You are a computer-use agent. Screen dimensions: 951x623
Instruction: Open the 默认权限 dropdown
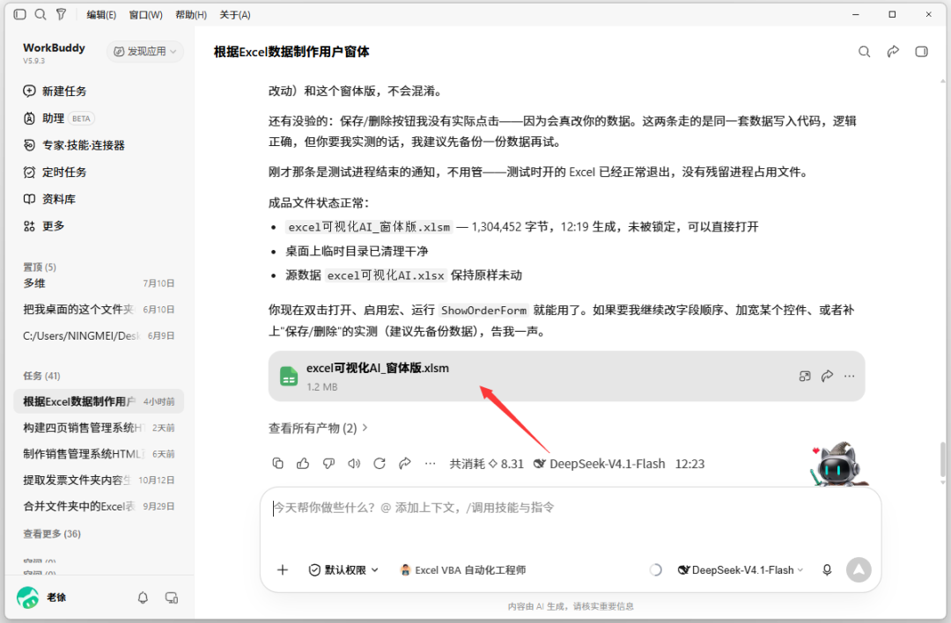pos(344,569)
